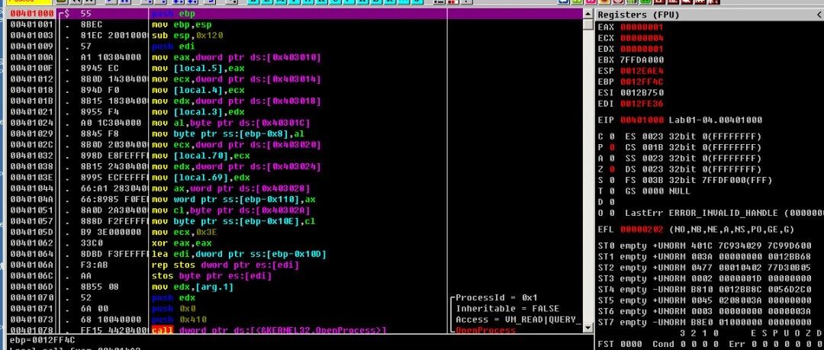Click the left arrow beside Registers (FPU)
This screenshot has width=824, height=350.
818,15
